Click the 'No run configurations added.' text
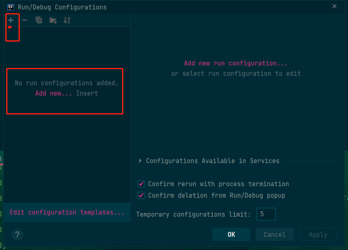Image resolution: width=348 pixels, height=250 pixels. (x=67, y=83)
